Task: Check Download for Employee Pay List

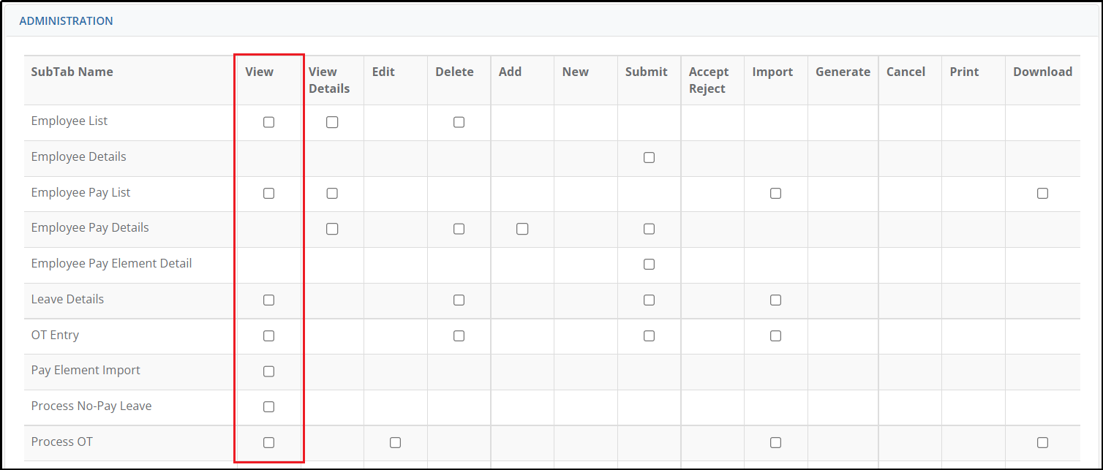Action: pos(1042,194)
